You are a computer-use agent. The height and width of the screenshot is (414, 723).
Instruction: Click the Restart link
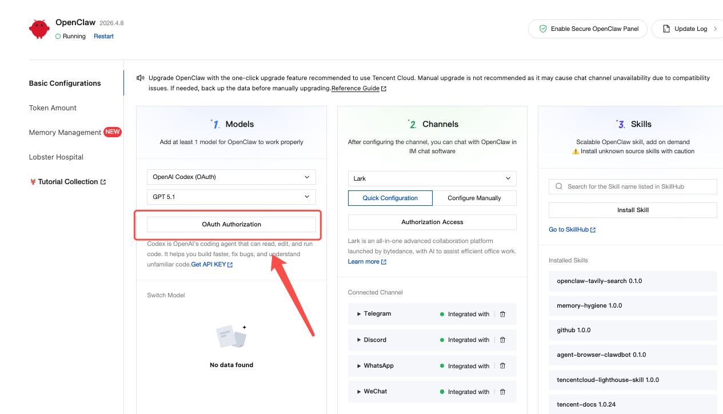pos(103,36)
